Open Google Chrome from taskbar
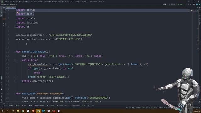Image resolution: width=201 pixels, height=113 pixels. 23,111
